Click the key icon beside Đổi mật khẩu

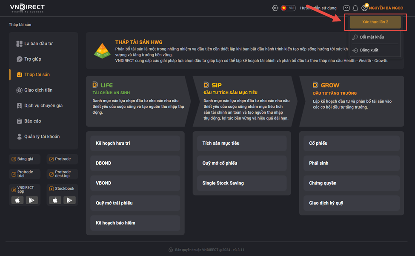(355, 37)
